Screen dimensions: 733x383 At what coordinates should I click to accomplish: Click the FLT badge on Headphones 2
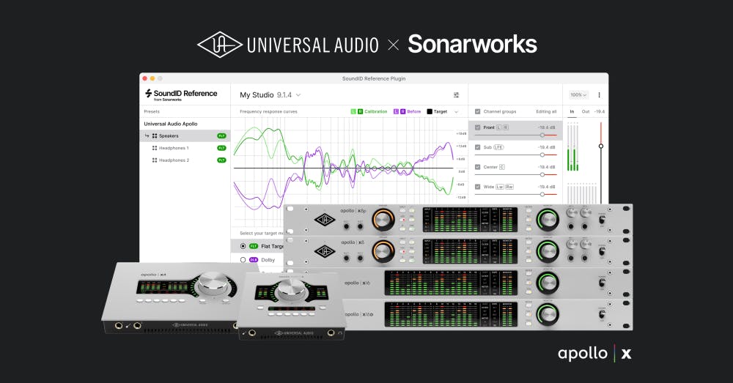(x=221, y=160)
